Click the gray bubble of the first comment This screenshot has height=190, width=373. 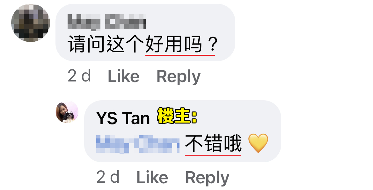[x=145, y=32]
